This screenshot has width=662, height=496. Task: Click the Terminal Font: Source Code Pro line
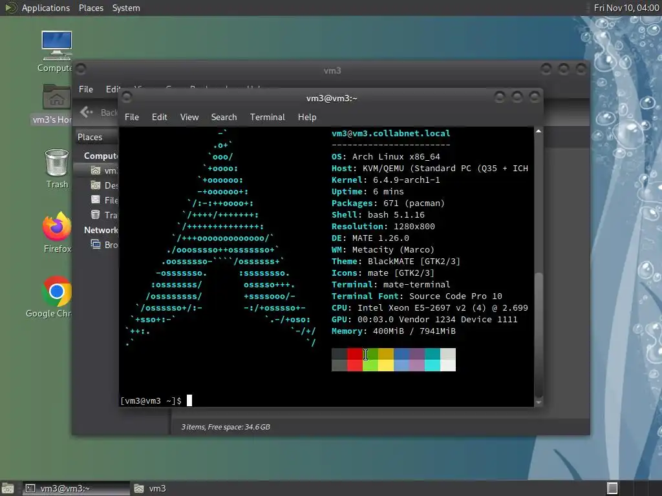point(417,296)
